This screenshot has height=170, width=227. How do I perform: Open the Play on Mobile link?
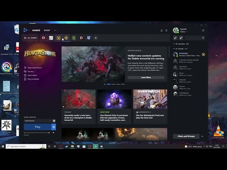point(32,79)
